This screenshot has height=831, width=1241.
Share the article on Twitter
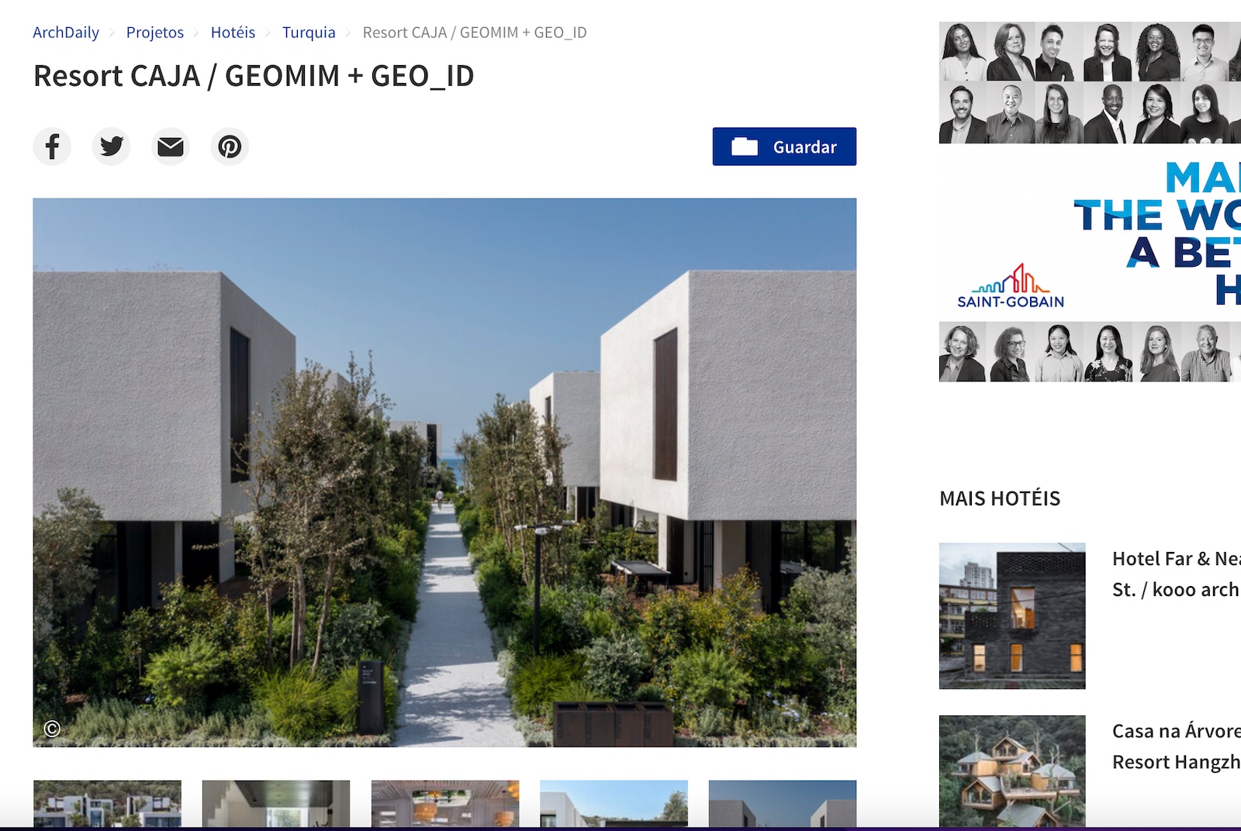tap(112, 147)
